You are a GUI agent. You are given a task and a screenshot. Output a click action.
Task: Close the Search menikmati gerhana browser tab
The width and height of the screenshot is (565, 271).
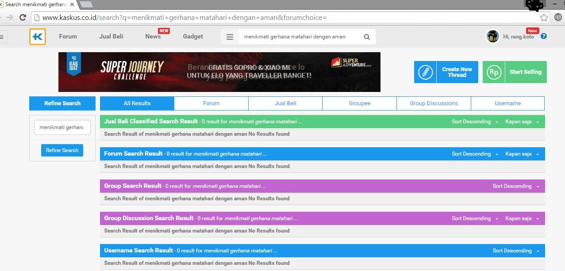pos(72,4)
